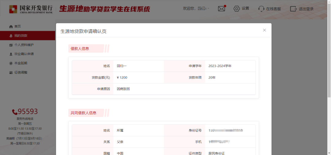Image resolution: width=331 pixels, height=155 pixels.
Task: Click the 退出登录 logout icon
Action: [x=293, y=9]
